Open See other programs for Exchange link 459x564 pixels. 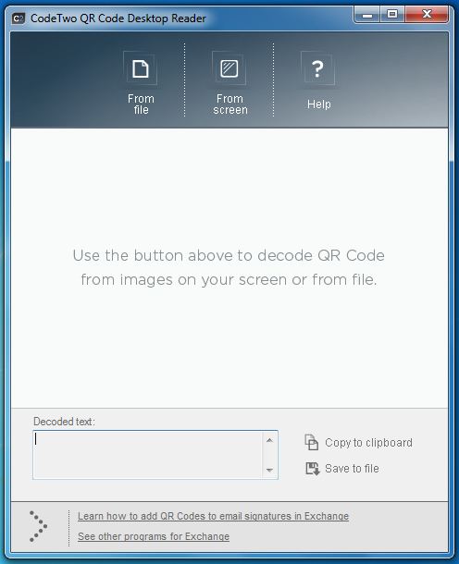[x=154, y=536]
